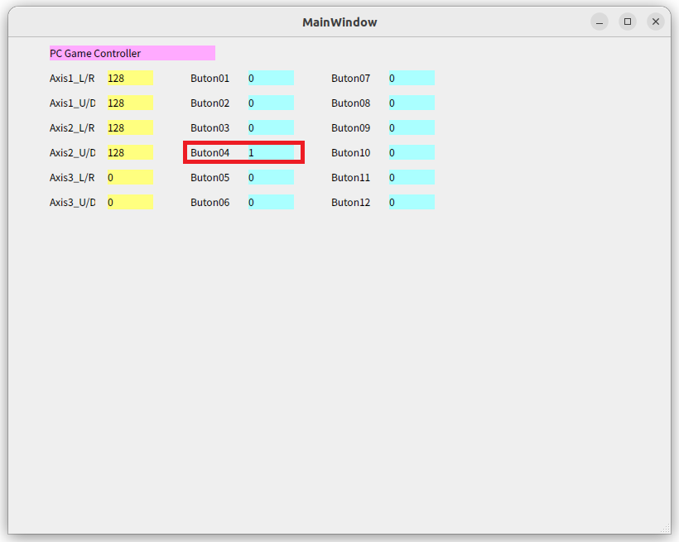Viewport: 679px width, 542px height.
Task: Select the Axis1_U/D yellow value box
Action: pyautogui.click(x=128, y=103)
